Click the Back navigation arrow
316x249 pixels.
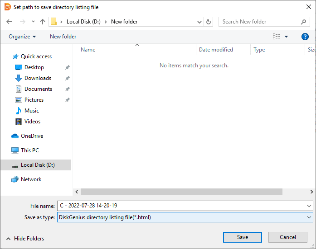pos(9,22)
